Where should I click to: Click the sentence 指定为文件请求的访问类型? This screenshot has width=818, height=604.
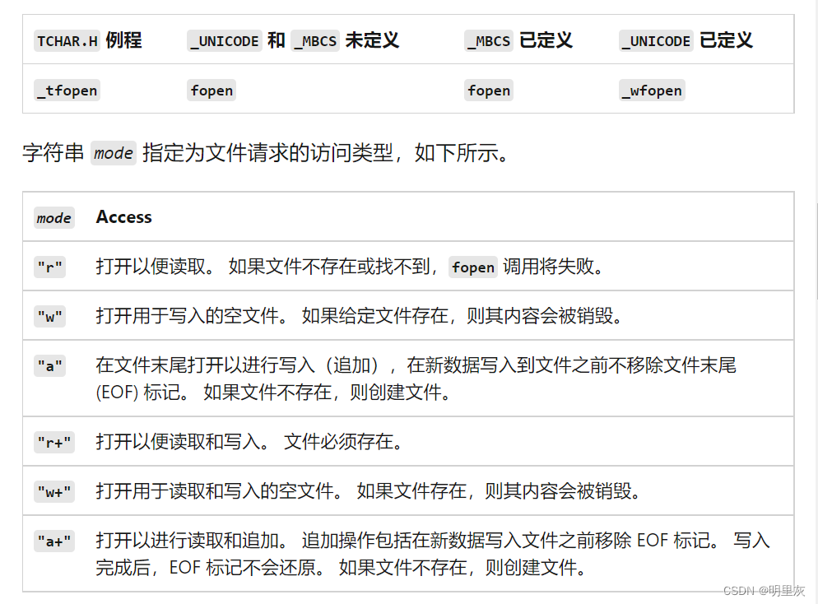[x=326, y=153]
